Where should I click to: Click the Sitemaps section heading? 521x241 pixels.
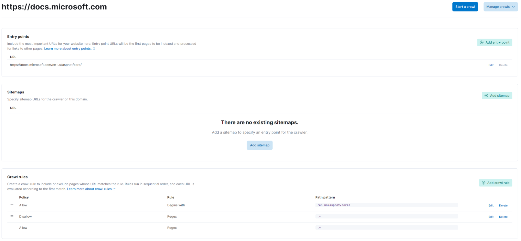16,92
